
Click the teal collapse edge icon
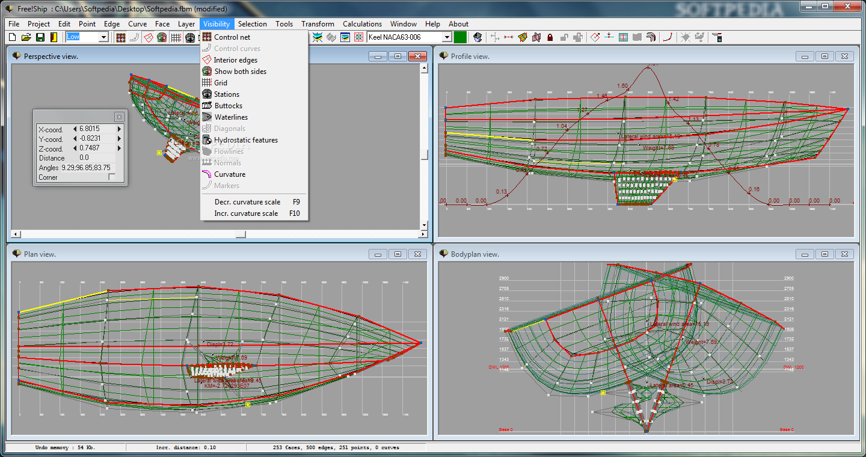tap(623, 37)
